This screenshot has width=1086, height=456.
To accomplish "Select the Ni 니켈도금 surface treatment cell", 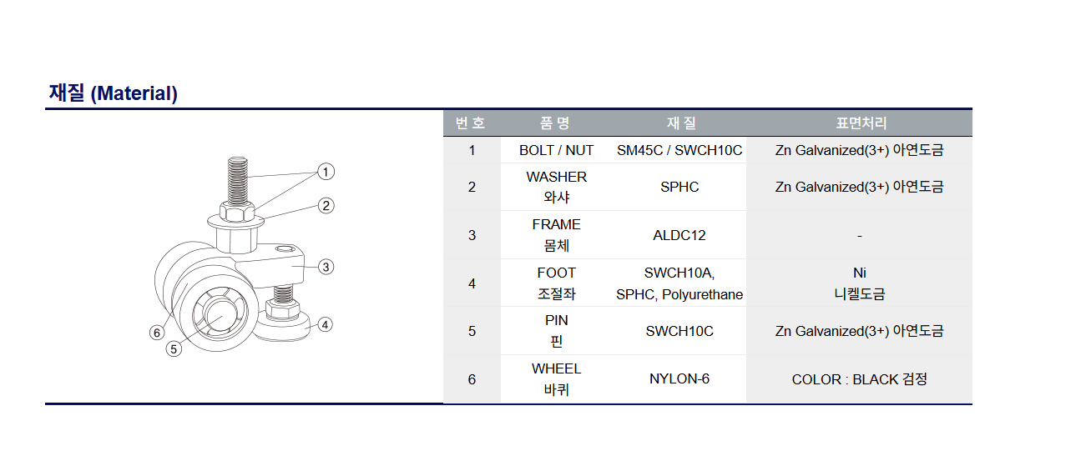I will coord(860,283).
